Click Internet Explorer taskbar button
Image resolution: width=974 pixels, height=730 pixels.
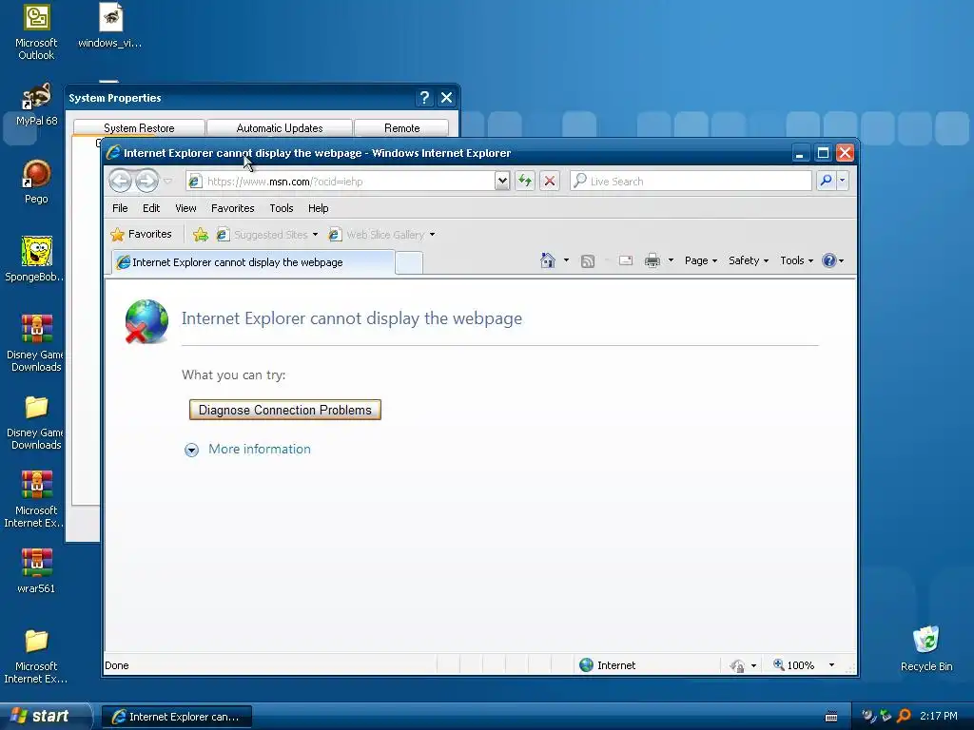(x=177, y=717)
